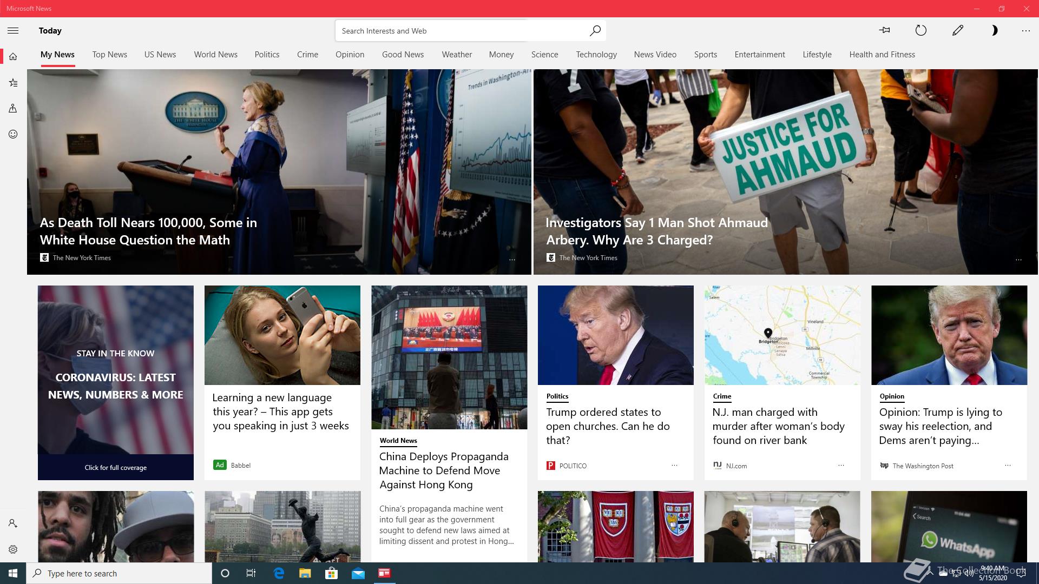The image size is (1039, 584).
Task: Click the Crime label on NJ.com card
Action: coord(722,396)
